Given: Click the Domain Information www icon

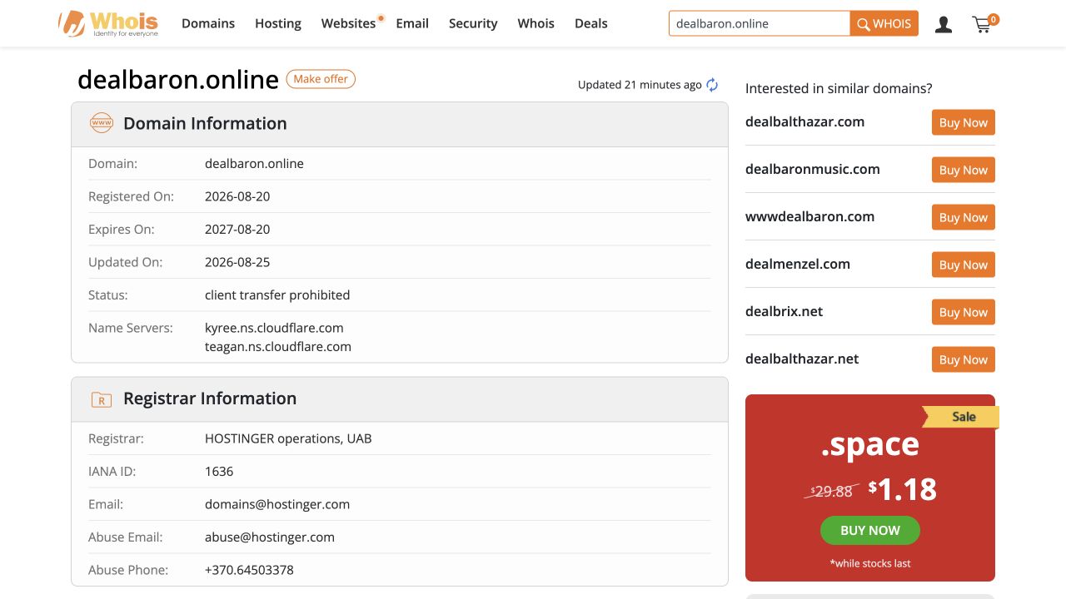Looking at the screenshot, I should point(102,123).
